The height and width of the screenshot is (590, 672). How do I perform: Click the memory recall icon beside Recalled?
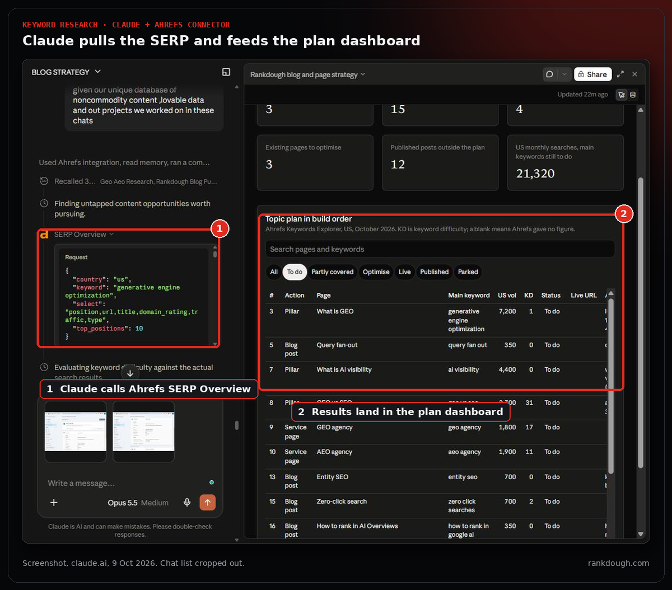point(44,181)
